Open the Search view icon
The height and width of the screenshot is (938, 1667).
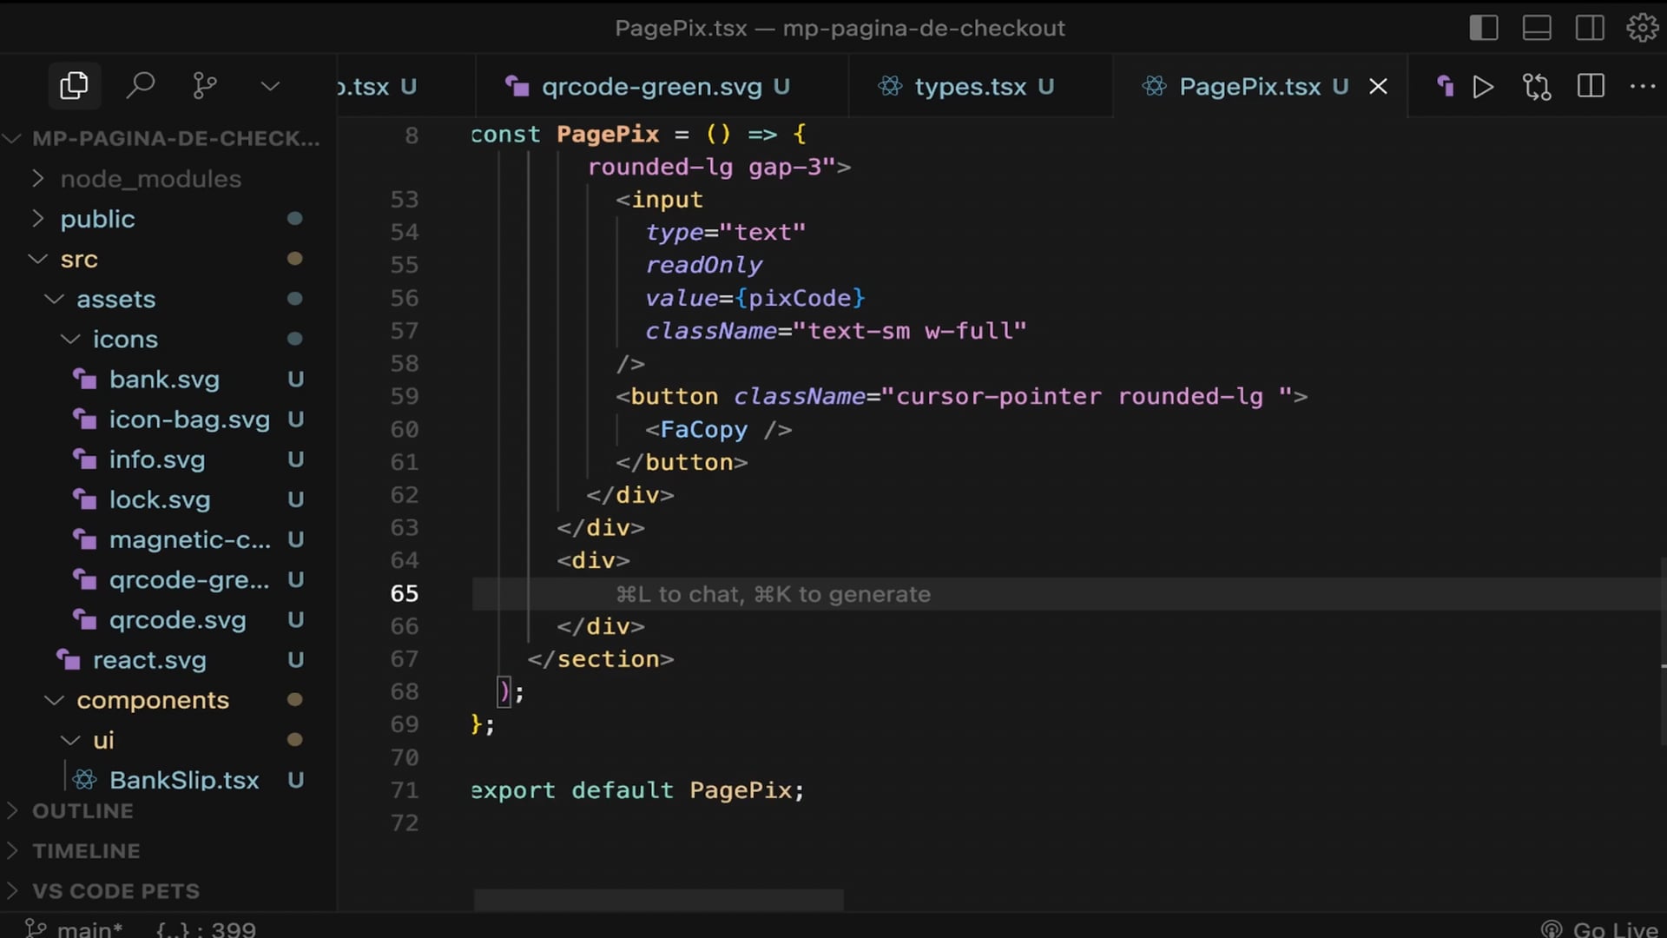(140, 86)
